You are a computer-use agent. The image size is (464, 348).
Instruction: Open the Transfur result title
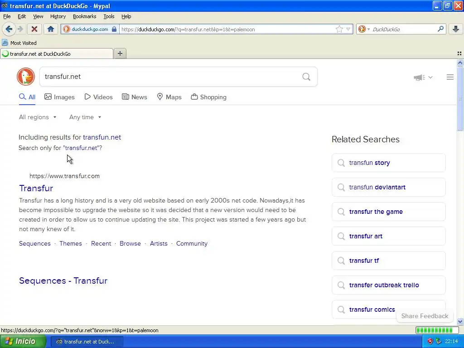tap(36, 188)
